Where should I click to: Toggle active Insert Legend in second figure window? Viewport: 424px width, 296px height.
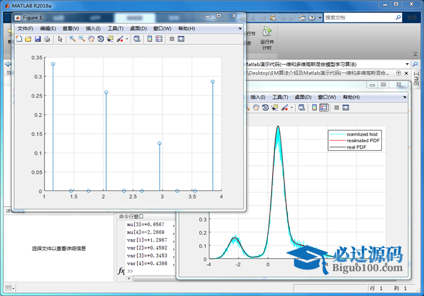pyautogui.click(x=324, y=108)
